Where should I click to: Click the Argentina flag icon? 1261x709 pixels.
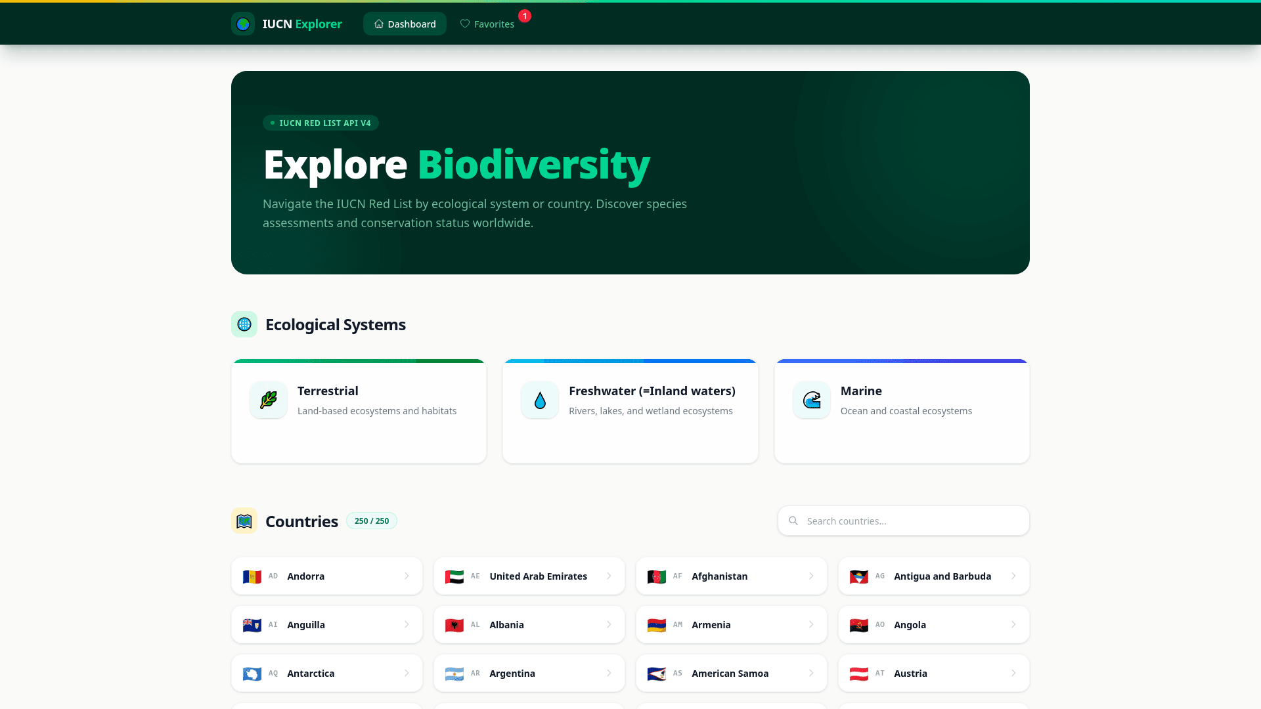pos(454,674)
